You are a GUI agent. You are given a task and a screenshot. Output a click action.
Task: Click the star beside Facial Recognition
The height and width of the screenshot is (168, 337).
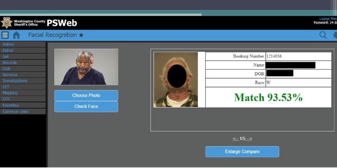pyautogui.click(x=81, y=35)
